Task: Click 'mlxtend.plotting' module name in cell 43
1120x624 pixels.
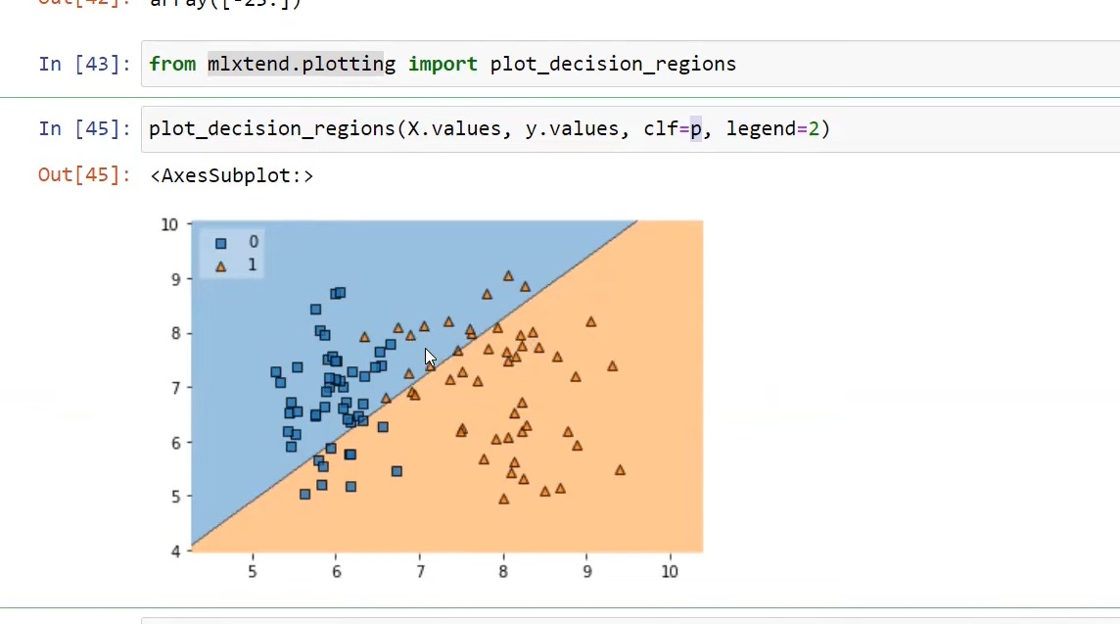Action: click(302, 65)
